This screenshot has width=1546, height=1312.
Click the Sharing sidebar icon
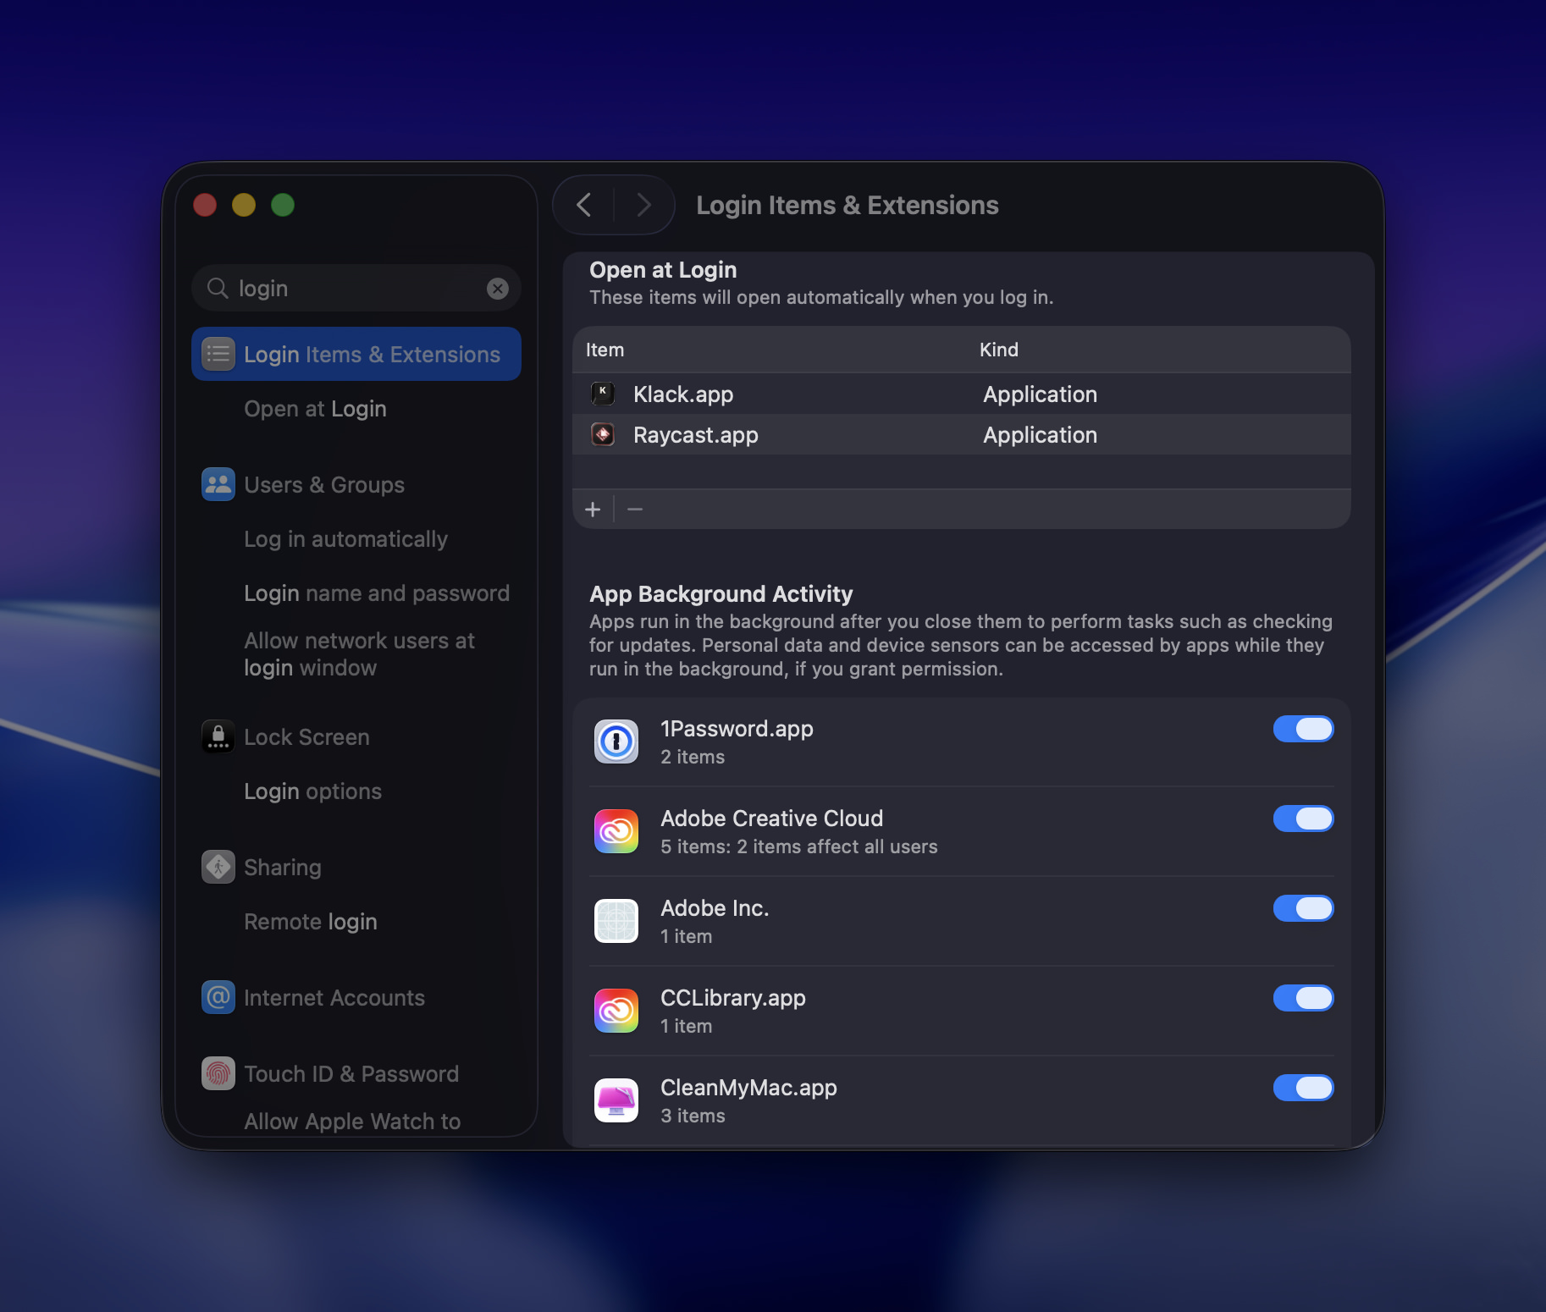[218, 867]
